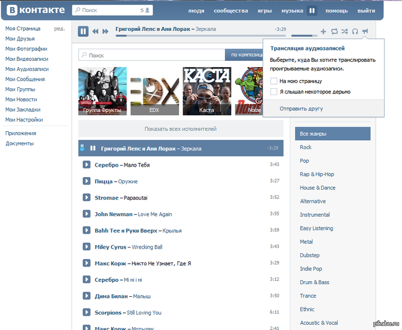
Task: Open Мои Сообщения
Action: click(25, 79)
